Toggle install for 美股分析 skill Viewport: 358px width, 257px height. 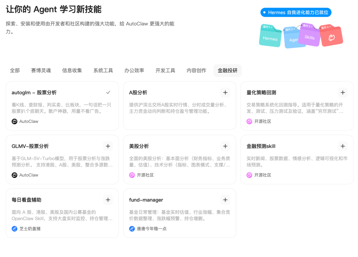click(225, 146)
